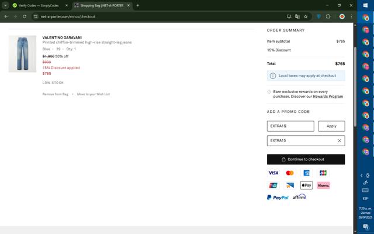The width and height of the screenshot is (374, 234).
Task: Click the Affirm logo
Action: (299, 197)
